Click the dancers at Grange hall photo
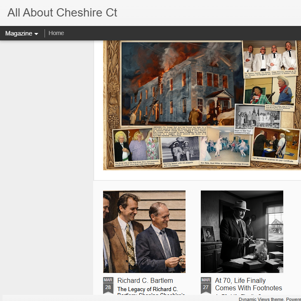 point(225,147)
